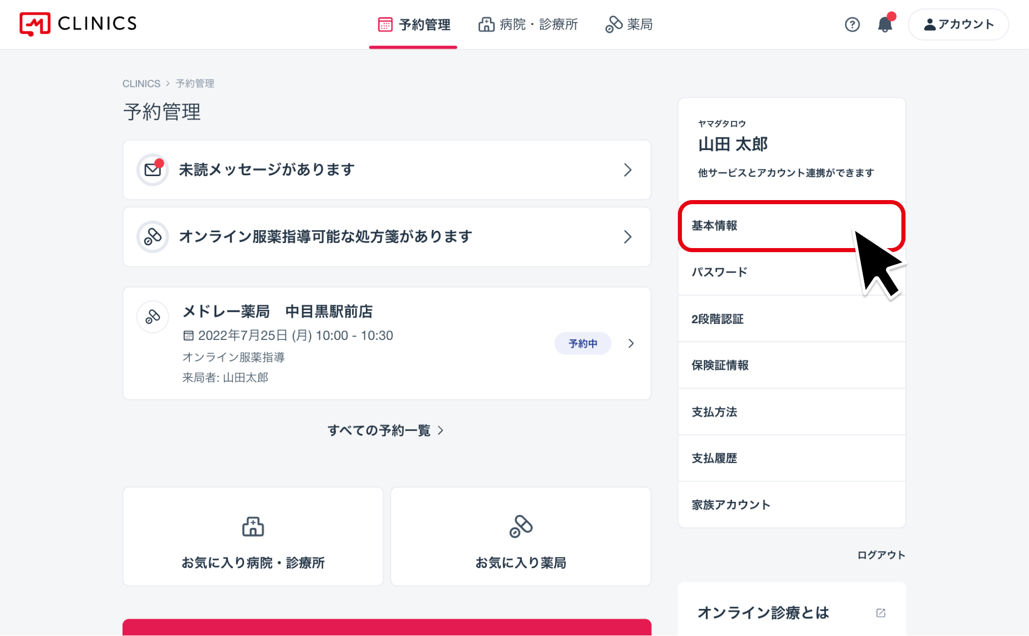Image resolution: width=1029 pixels, height=636 pixels.
Task: Click the ログアウト link
Action: pyautogui.click(x=881, y=555)
